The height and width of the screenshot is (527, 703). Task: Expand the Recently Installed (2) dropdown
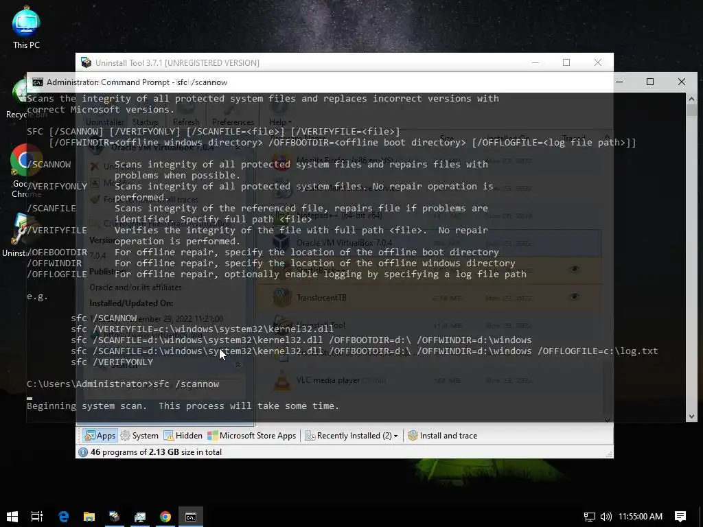click(351, 436)
